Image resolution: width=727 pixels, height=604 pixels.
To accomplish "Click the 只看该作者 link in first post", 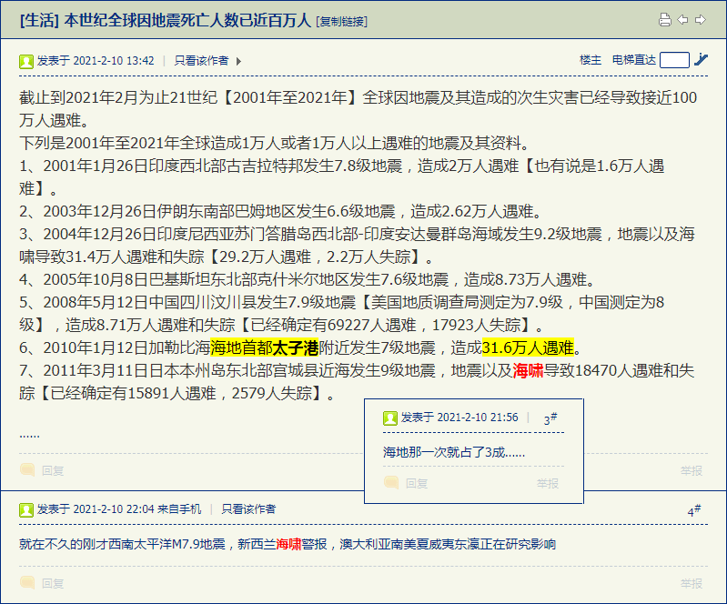I will (x=201, y=61).
